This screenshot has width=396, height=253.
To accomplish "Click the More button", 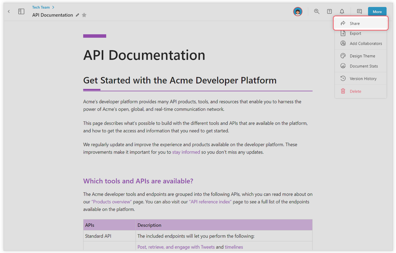I will click(x=377, y=12).
